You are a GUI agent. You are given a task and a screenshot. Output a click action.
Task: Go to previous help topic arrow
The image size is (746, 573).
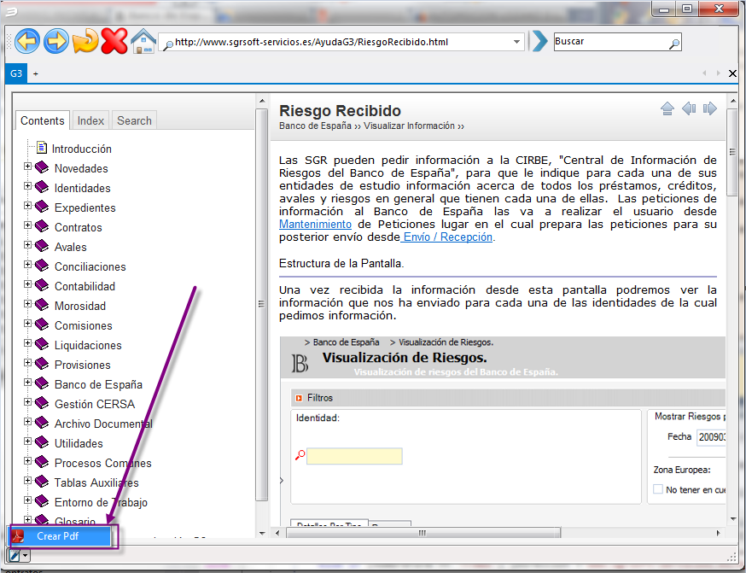(689, 109)
